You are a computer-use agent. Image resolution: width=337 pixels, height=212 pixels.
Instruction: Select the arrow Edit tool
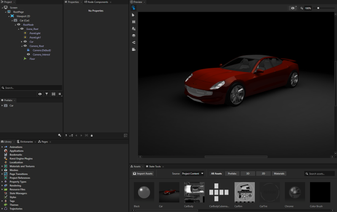[134, 15]
